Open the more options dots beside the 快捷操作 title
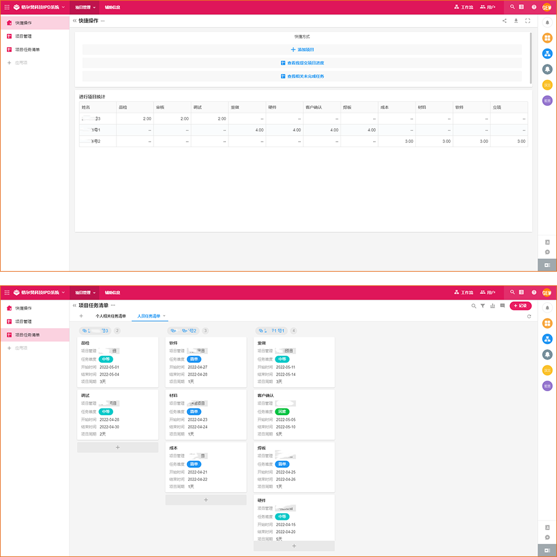The image size is (557, 557). point(103,20)
